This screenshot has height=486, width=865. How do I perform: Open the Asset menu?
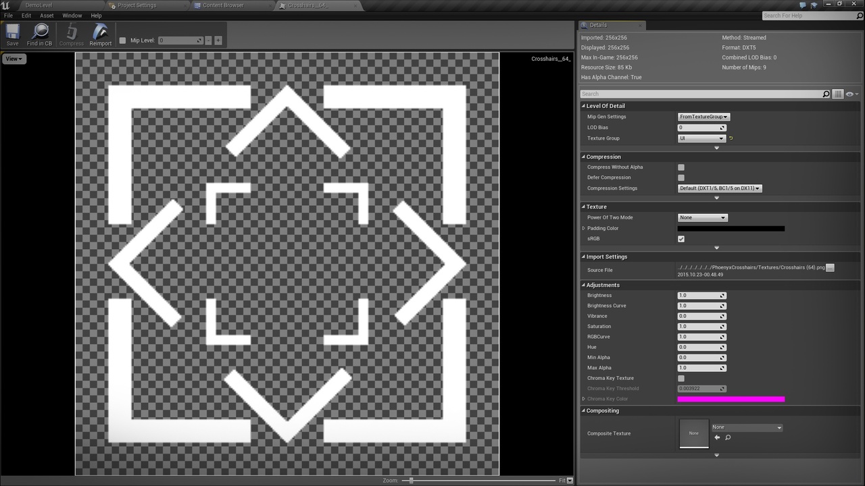47,16
